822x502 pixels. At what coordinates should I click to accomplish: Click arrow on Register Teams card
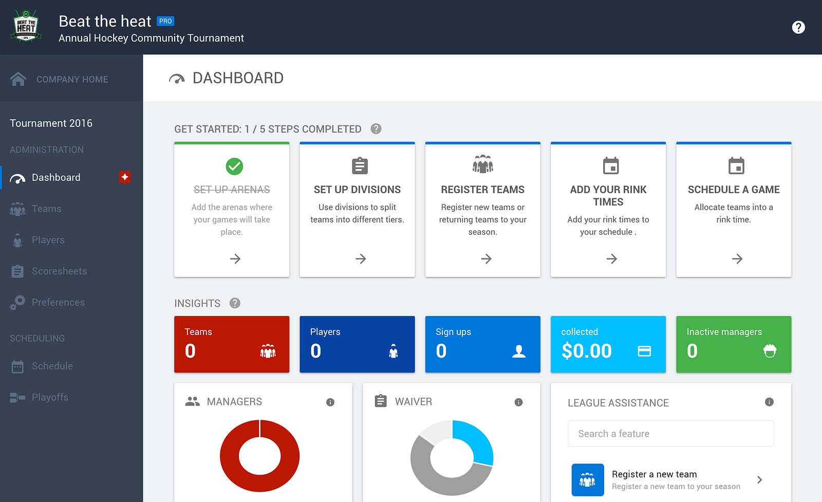tap(486, 258)
